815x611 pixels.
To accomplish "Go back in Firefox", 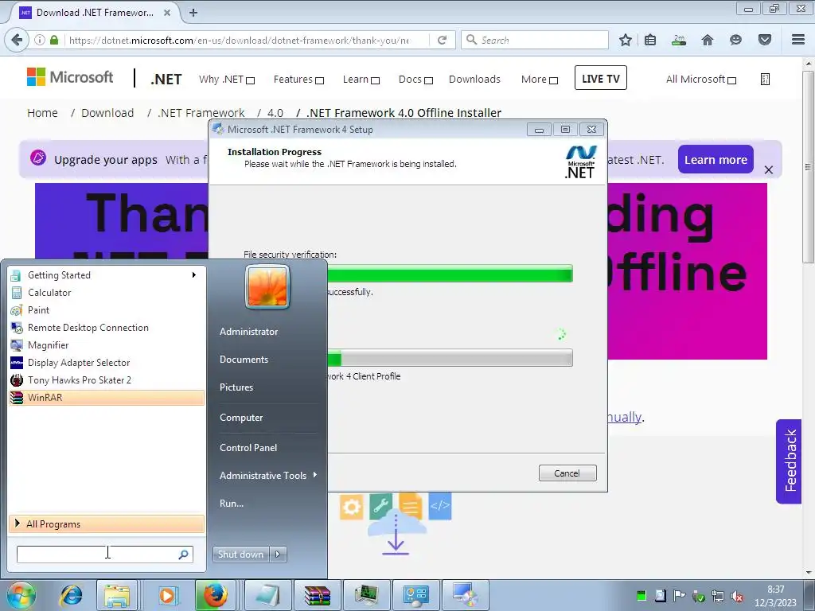I will 17,40.
